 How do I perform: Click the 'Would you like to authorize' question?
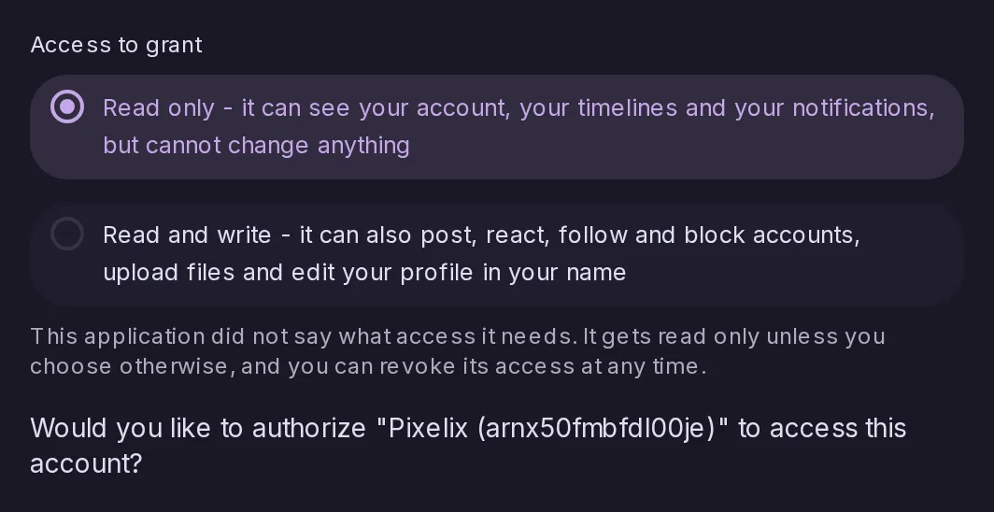(468, 446)
